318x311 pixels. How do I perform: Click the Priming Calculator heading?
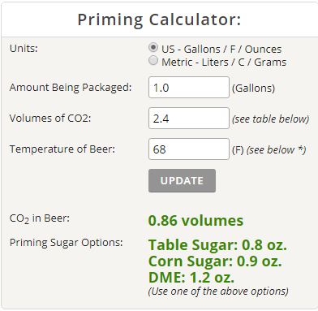(159, 20)
